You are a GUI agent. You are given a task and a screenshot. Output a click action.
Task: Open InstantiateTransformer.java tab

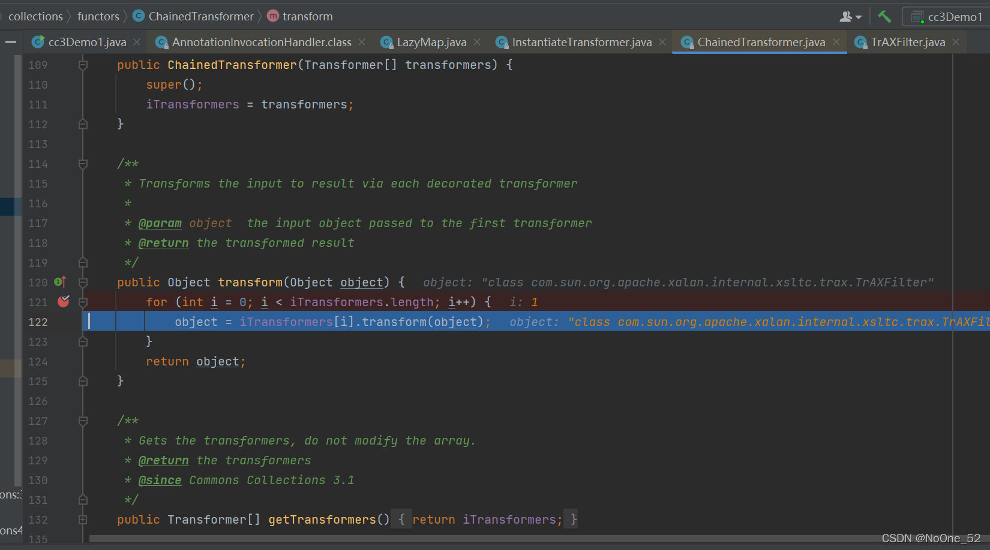(x=581, y=42)
